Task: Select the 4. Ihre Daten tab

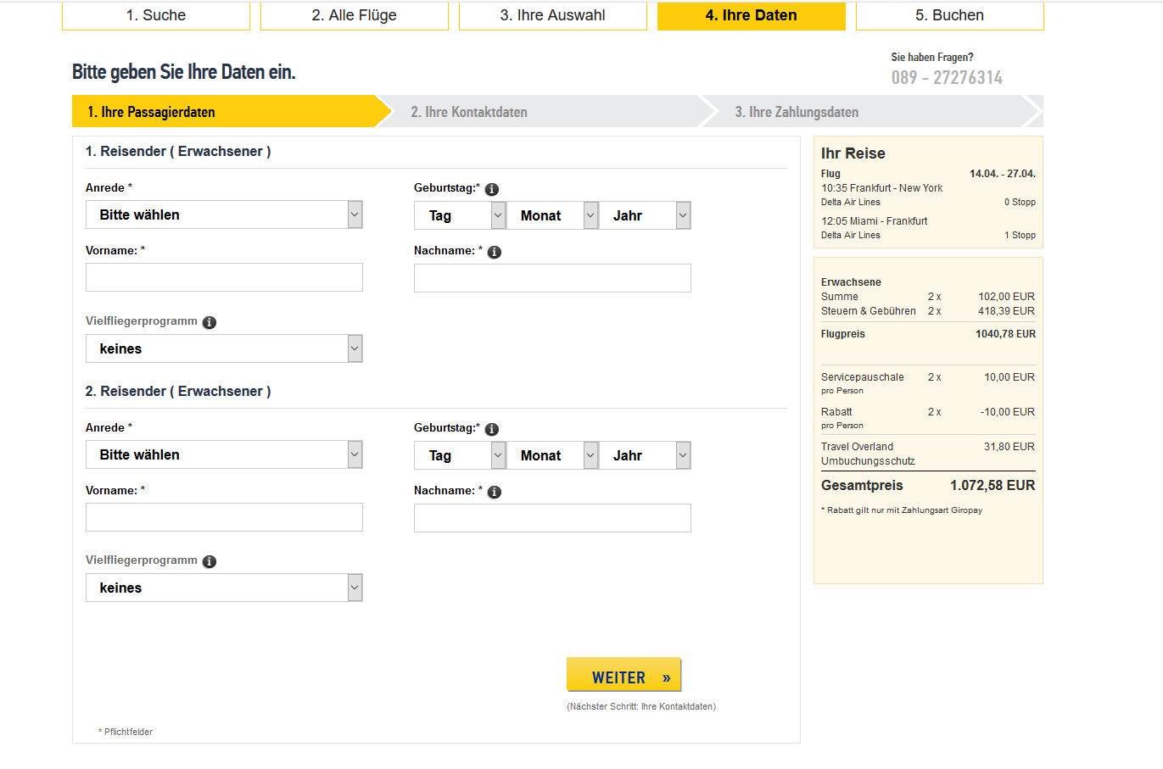Action: tap(752, 15)
